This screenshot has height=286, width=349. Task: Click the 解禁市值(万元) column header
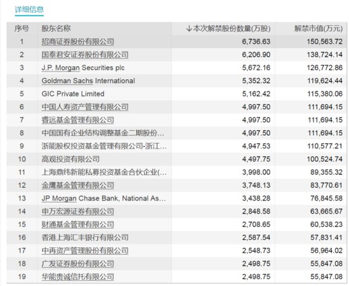click(x=319, y=29)
